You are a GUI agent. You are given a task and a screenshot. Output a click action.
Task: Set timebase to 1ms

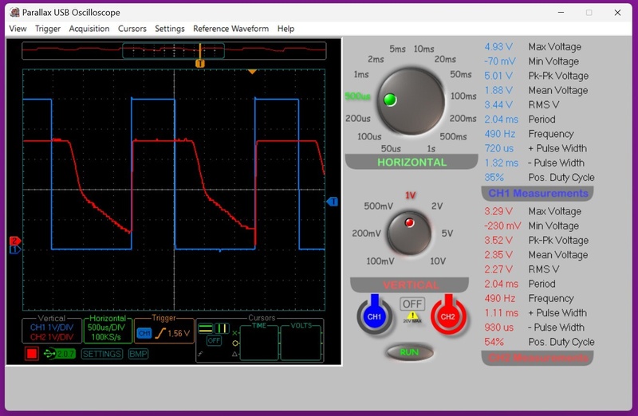(x=361, y=74)
